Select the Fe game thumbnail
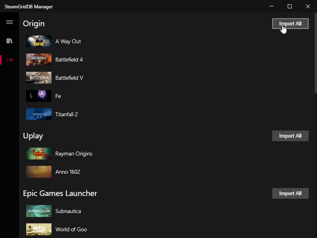This screenshot has width=317, height=238. (39, 96)
